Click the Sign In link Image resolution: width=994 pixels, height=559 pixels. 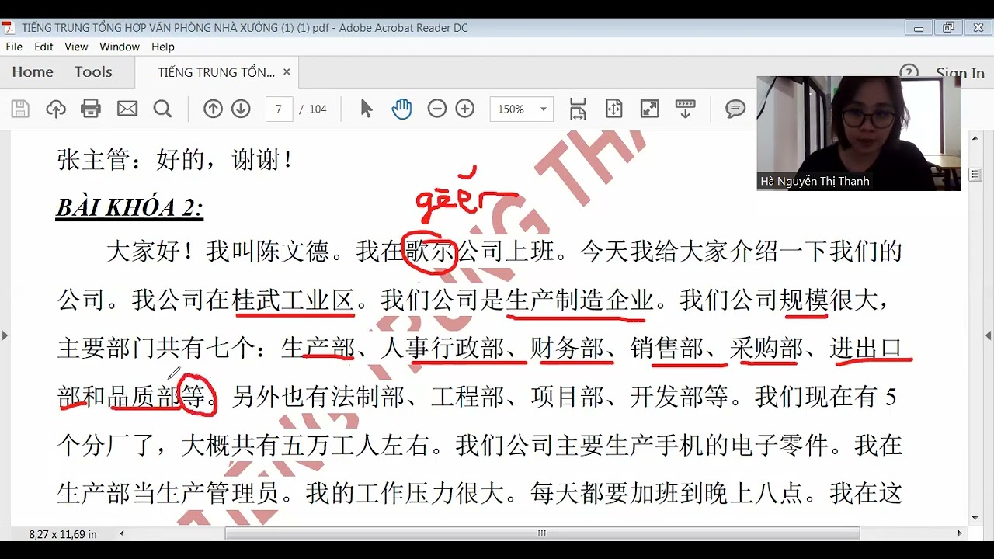click(x=960, y=73)
